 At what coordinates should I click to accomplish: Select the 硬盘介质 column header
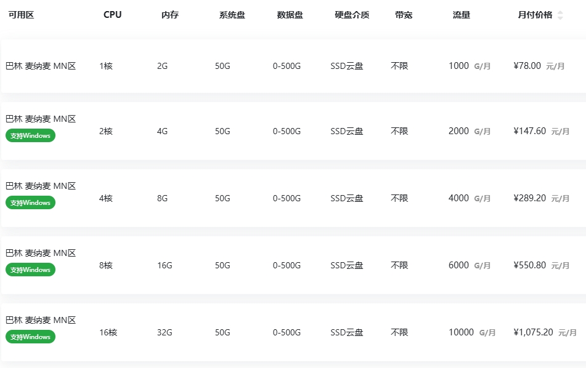pyautogui.click(x=352, y=15)
